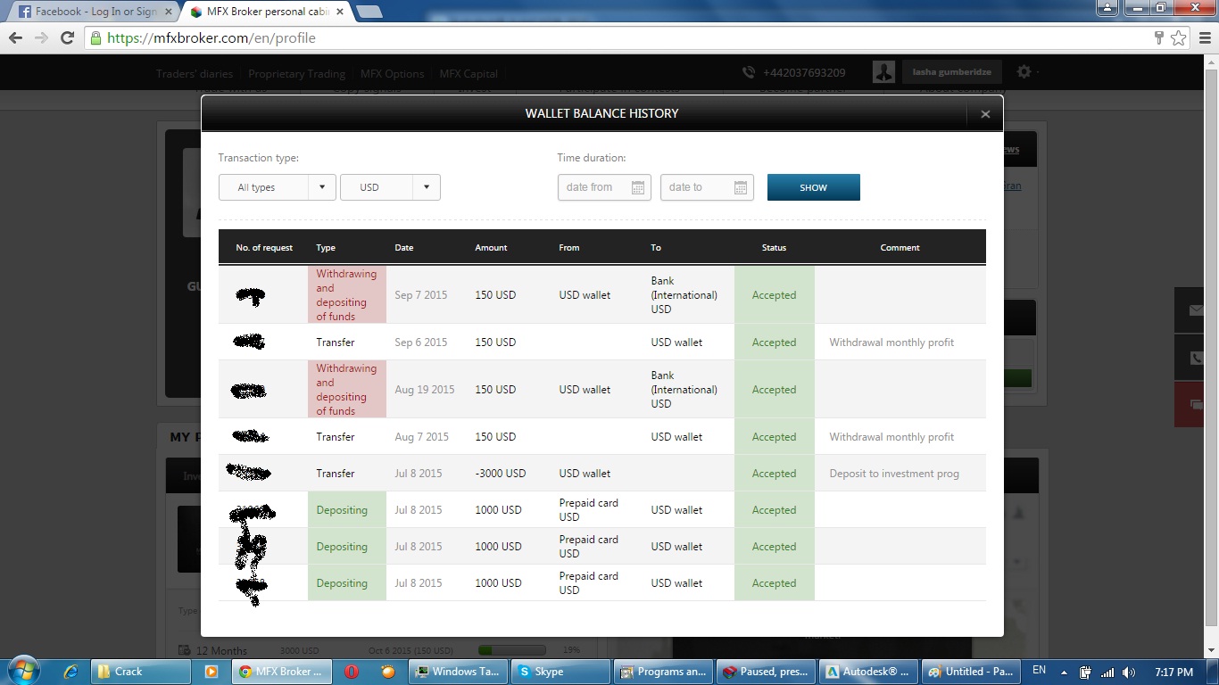
Task: Open MFX Options menu item
Action: [x=392, y=74]
